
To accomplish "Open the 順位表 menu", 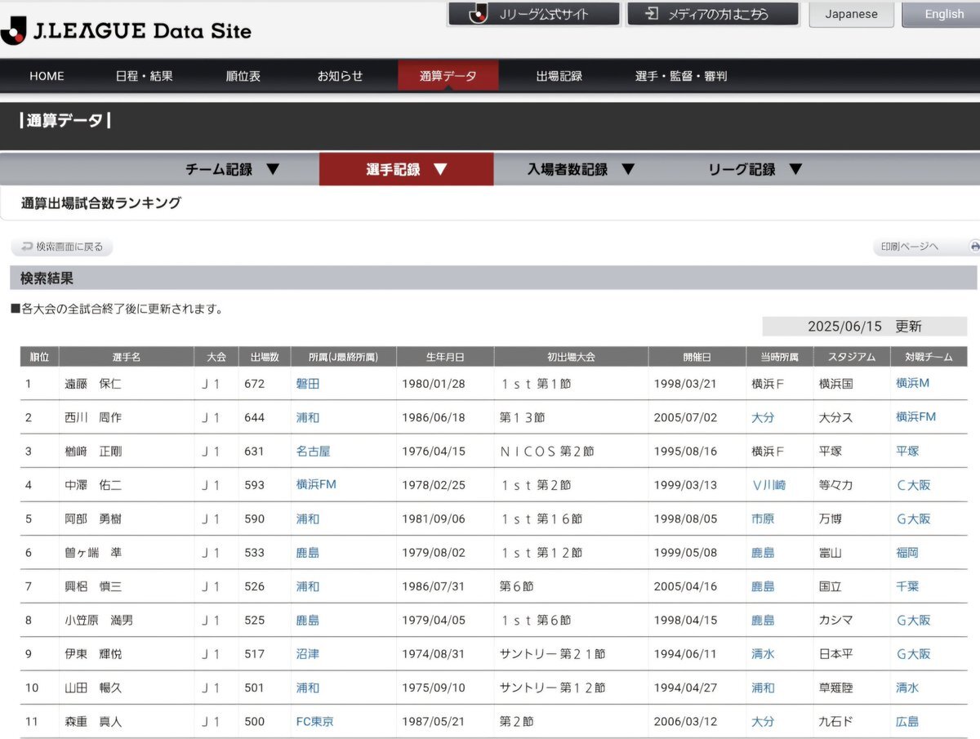I will coord(243,76).
